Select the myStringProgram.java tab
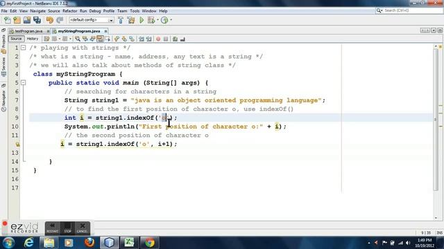The height and width of the screenshot is (249, 444). click(79, 31)
